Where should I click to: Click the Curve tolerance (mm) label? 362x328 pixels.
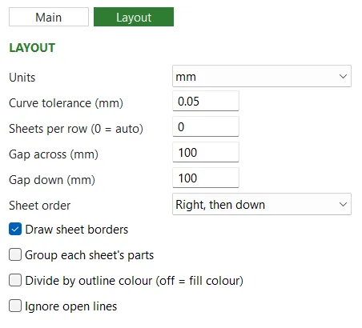(66, 103)
